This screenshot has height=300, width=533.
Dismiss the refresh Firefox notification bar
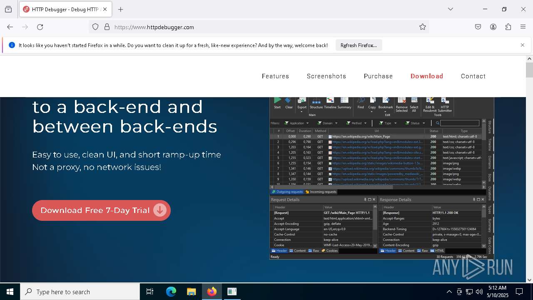pyautogui.click(x=523, y=45)
